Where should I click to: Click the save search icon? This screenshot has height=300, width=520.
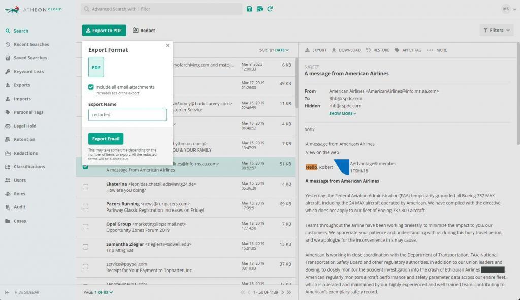pyautogui.click(x=249, y=9)
